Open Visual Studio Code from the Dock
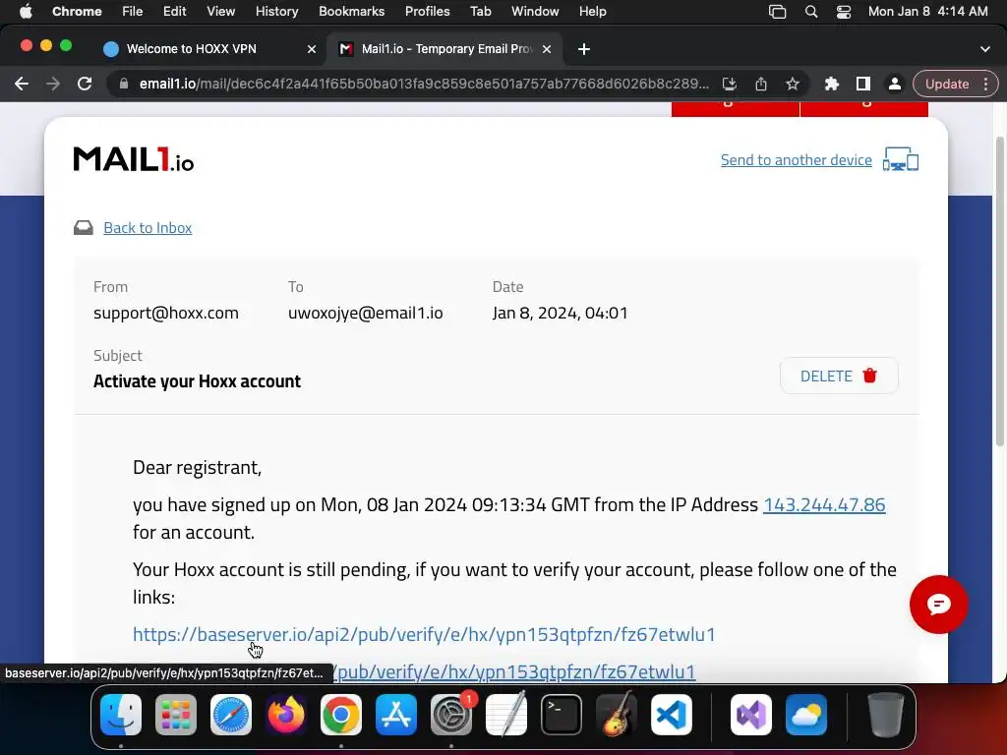The width and height of the screenshot is (1007, 755). [x=672, y=715]
